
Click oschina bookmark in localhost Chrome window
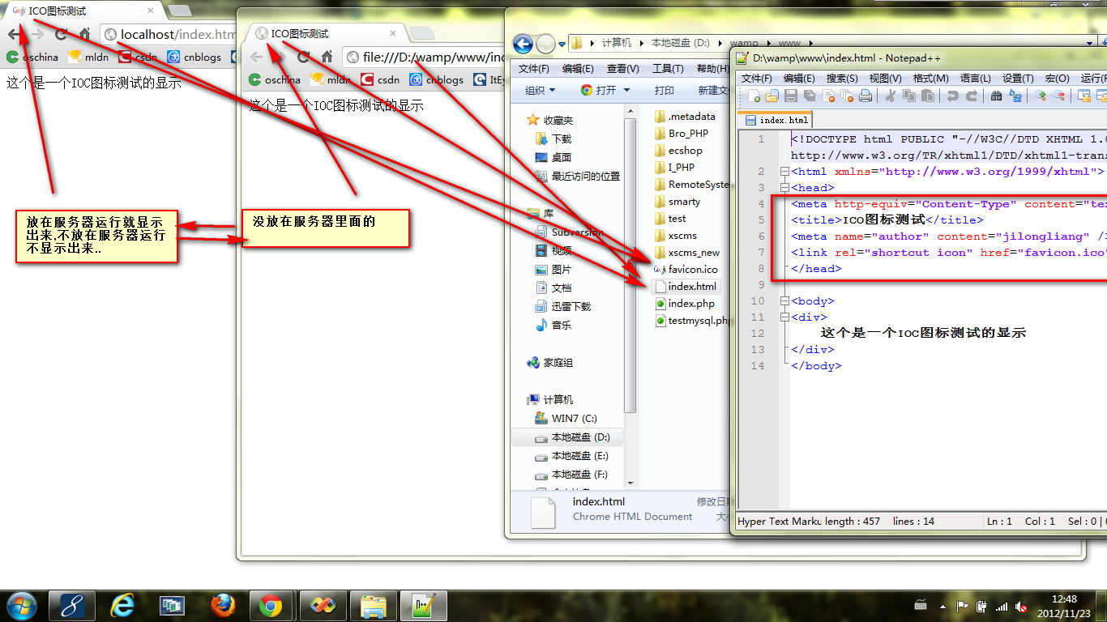[x=32, y=57]
